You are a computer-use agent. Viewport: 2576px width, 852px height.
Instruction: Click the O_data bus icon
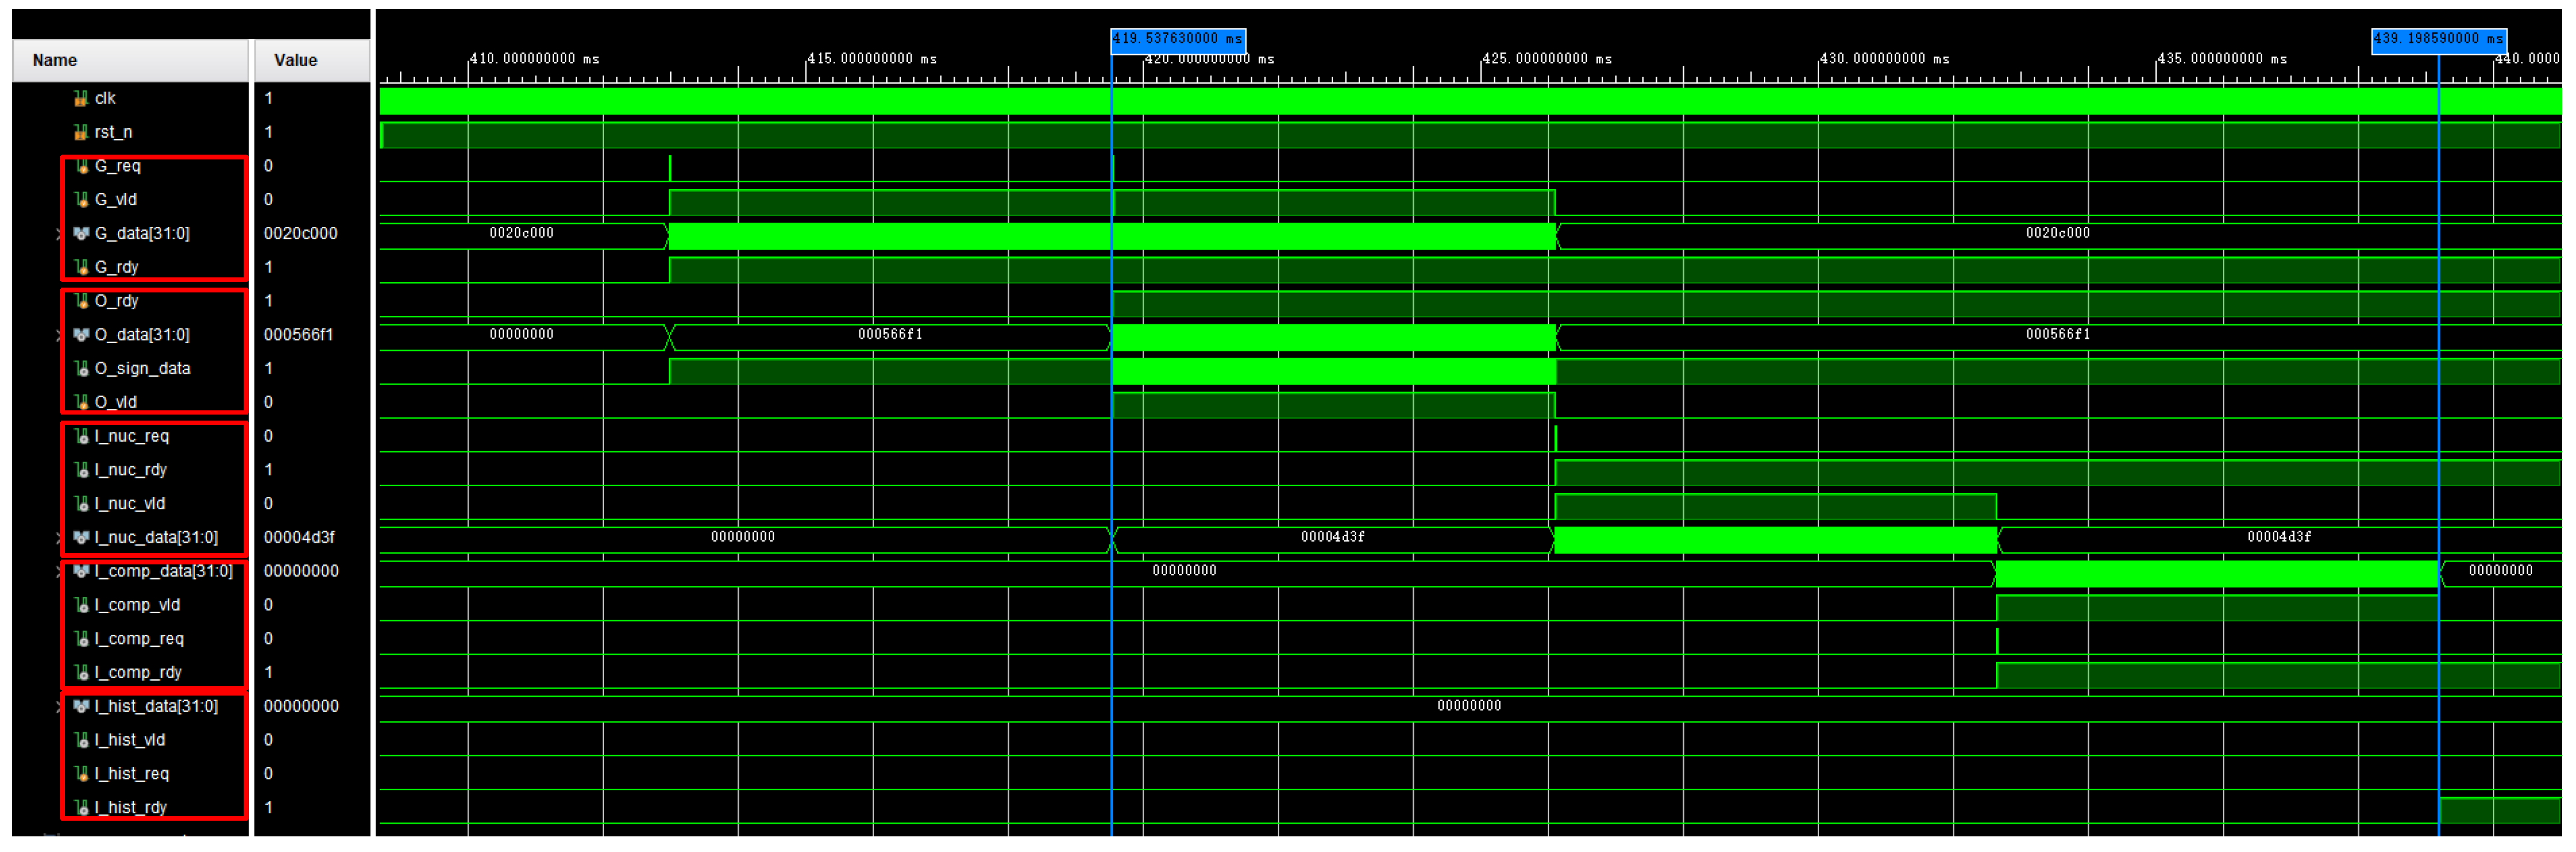point(81,335)
